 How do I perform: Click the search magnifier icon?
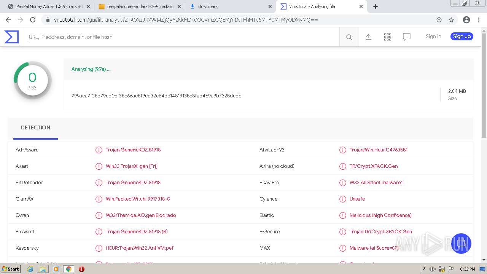point(349,37)
